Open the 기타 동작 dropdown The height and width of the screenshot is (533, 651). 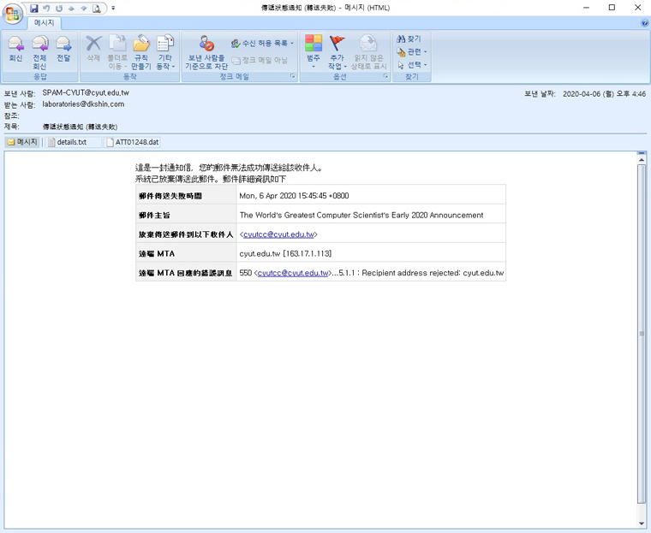(164, 51)
